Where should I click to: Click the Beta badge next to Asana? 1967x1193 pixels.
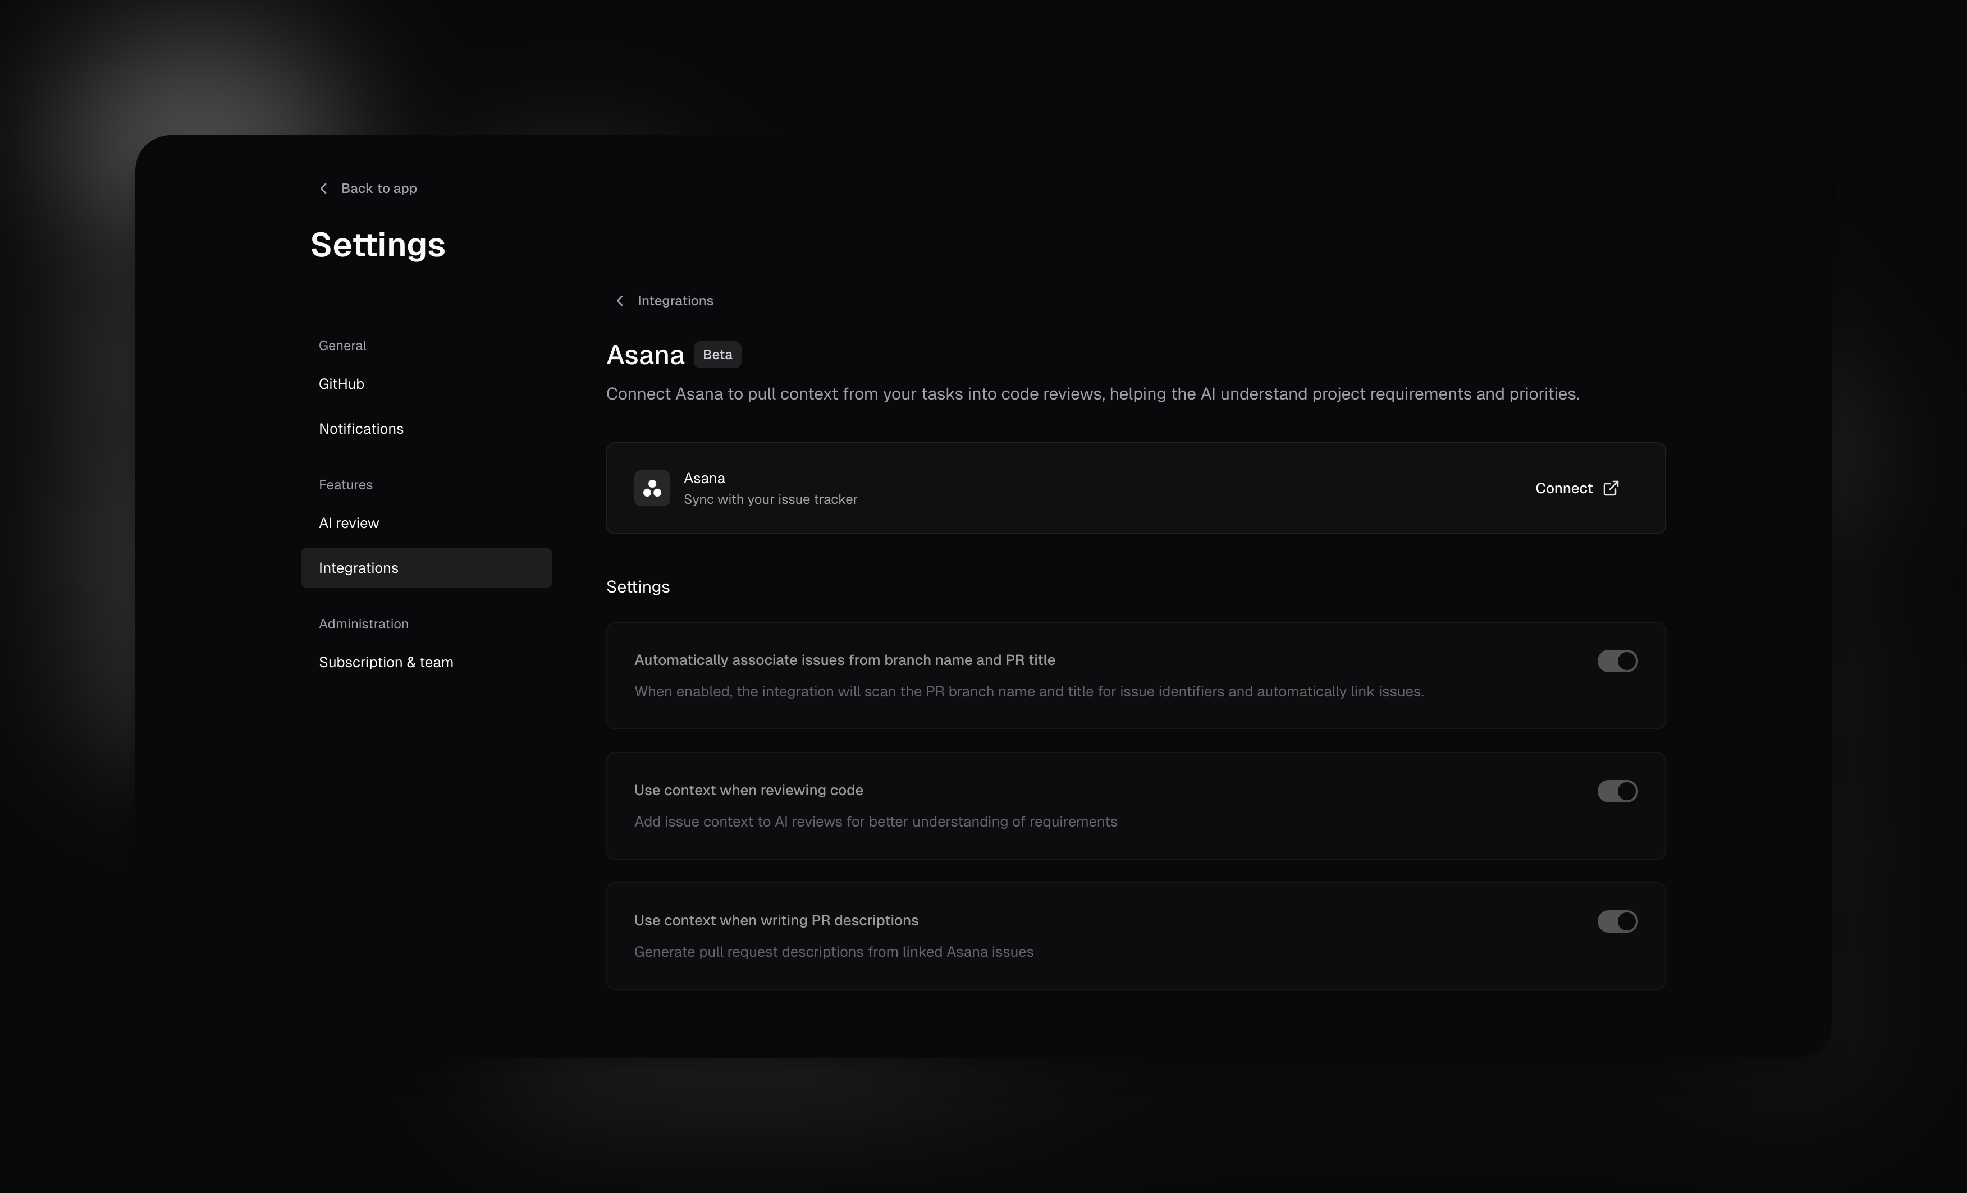pos(716,354)
